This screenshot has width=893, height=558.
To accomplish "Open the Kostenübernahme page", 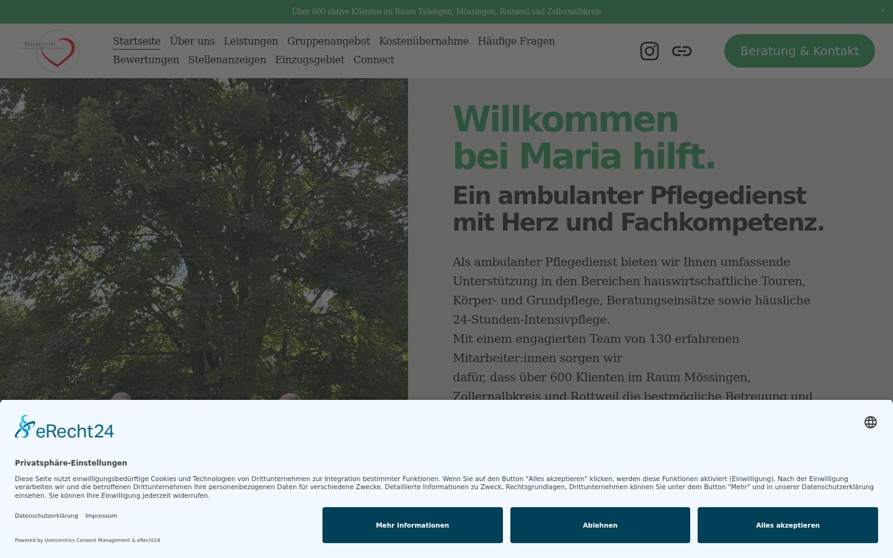I will coord(424,41).
